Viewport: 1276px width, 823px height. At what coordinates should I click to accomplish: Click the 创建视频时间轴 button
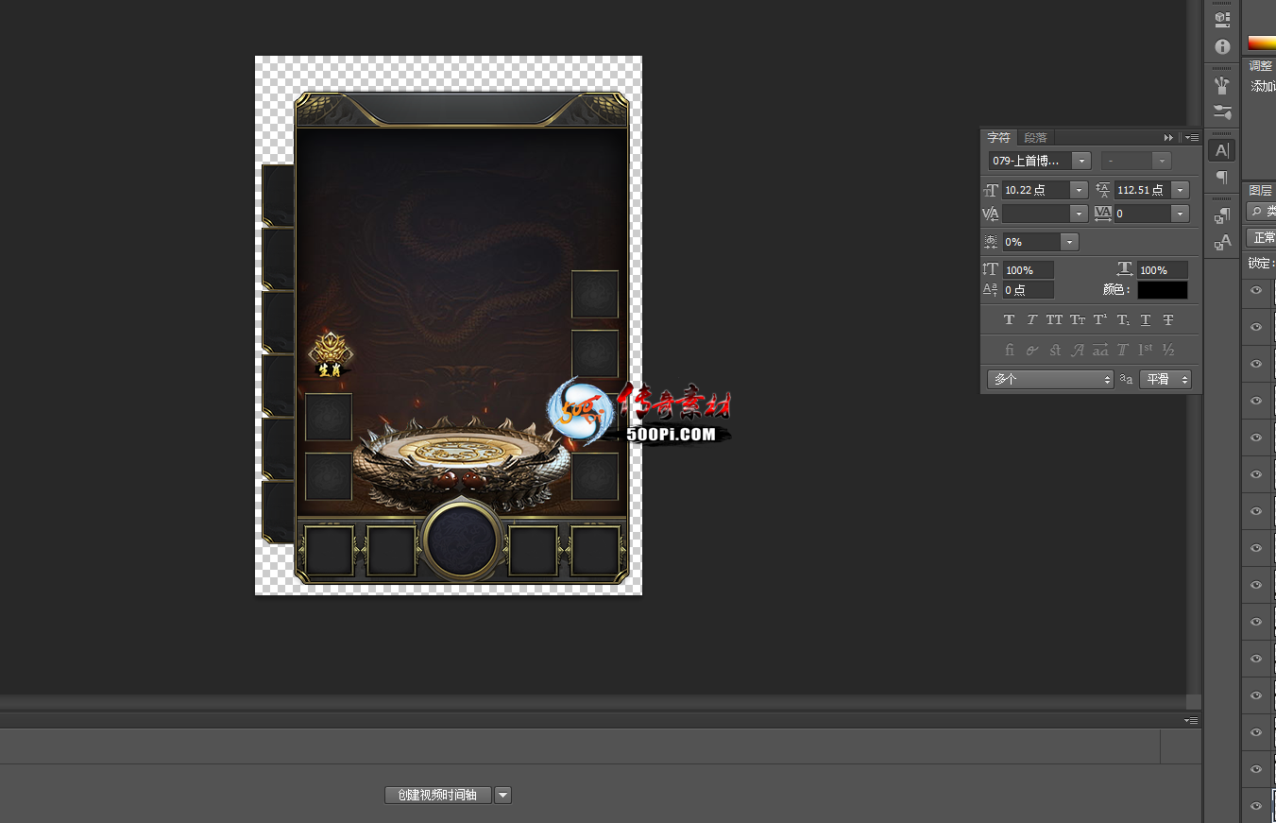438,796
